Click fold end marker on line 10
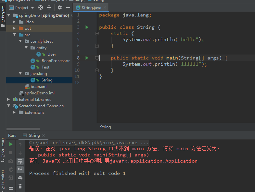 97,70
